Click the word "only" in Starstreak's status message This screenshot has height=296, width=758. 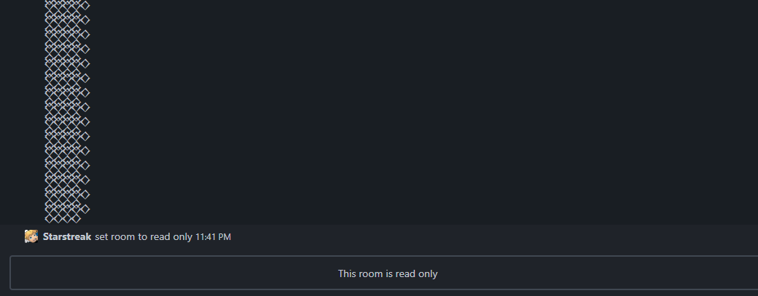182,237
